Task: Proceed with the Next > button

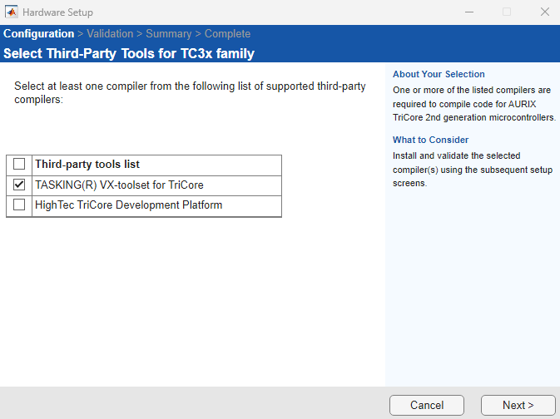Action: (x=518, y=405)
